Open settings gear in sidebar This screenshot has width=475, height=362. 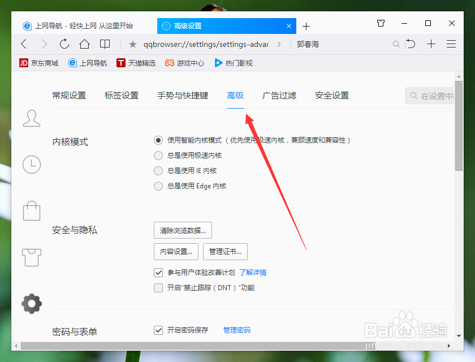tap(32, 304)
